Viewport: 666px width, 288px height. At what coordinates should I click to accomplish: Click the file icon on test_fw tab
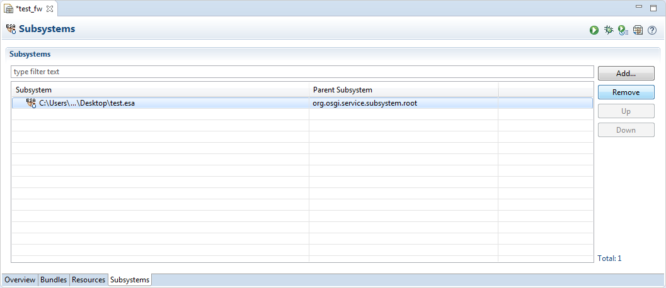[x=9, y=9]
